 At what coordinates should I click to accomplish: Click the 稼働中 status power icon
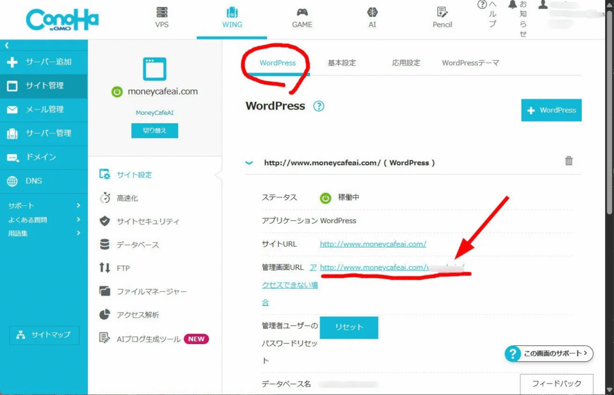326,198
